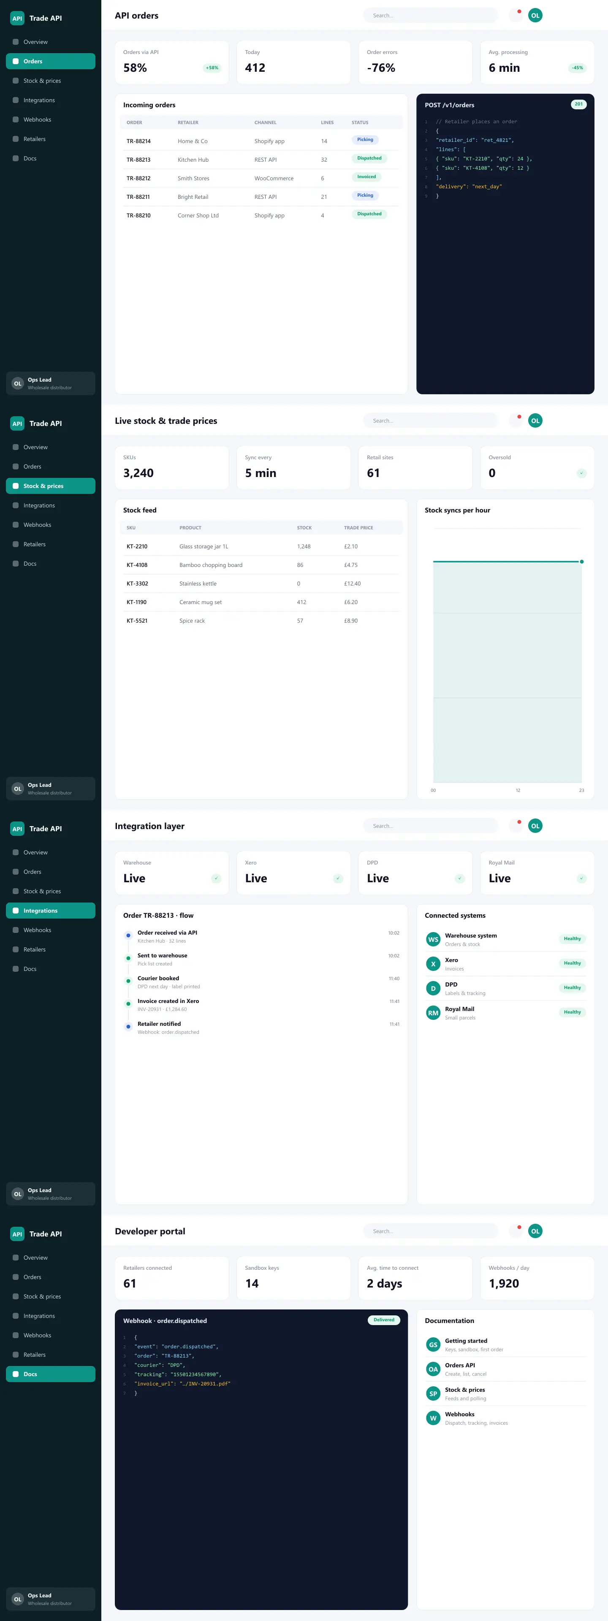
Task: Click the £12.40 trade price cell
Action: pyautogui.click(x=353, y=583)
